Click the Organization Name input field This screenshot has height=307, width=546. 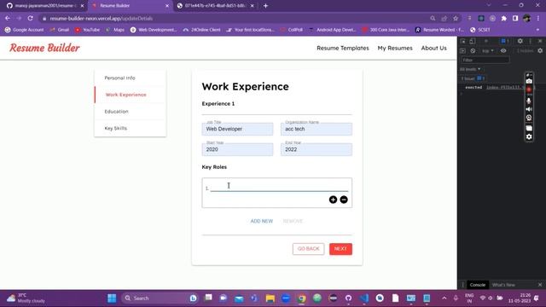click(317, 129)
